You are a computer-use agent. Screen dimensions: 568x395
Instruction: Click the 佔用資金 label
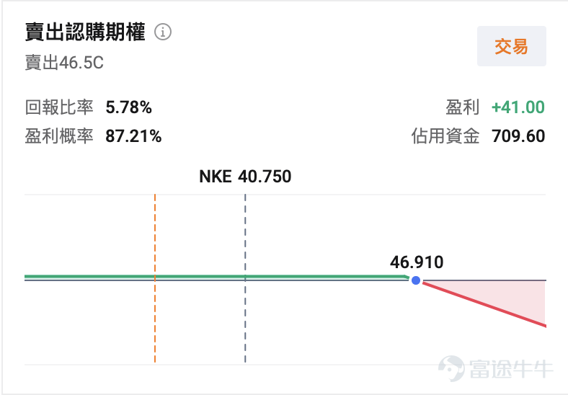[445, 136]
